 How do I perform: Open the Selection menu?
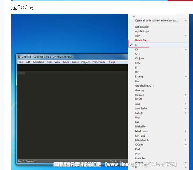pos(38,62)
